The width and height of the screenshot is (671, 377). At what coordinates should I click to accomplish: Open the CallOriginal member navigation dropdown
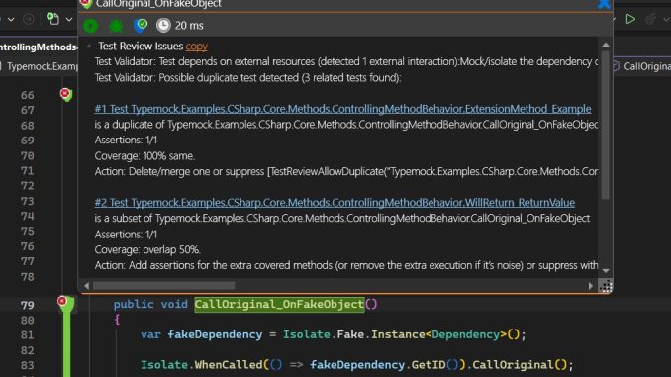point(642,66)
